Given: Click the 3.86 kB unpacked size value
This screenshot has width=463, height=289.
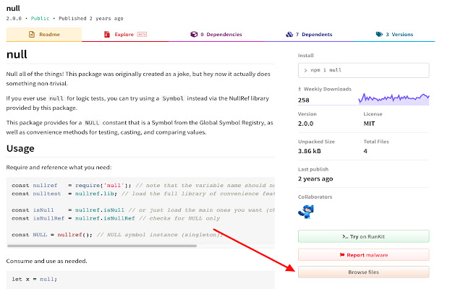Looking at the screenshot, I should (x=310, y=151).
